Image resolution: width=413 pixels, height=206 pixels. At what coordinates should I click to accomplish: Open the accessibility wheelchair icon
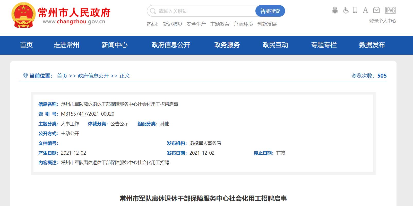click(346, 10)
